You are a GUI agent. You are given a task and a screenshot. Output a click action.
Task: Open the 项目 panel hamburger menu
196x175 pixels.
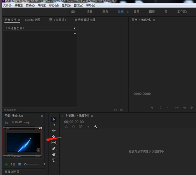click(x=42, y=116)
